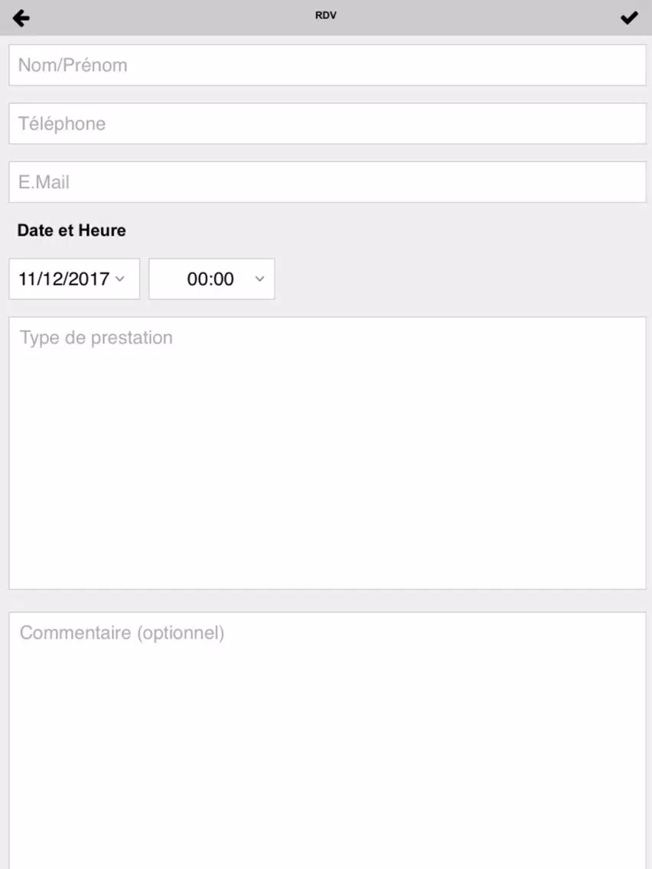Click the Type de prestation text area

(x=327, y=454)
